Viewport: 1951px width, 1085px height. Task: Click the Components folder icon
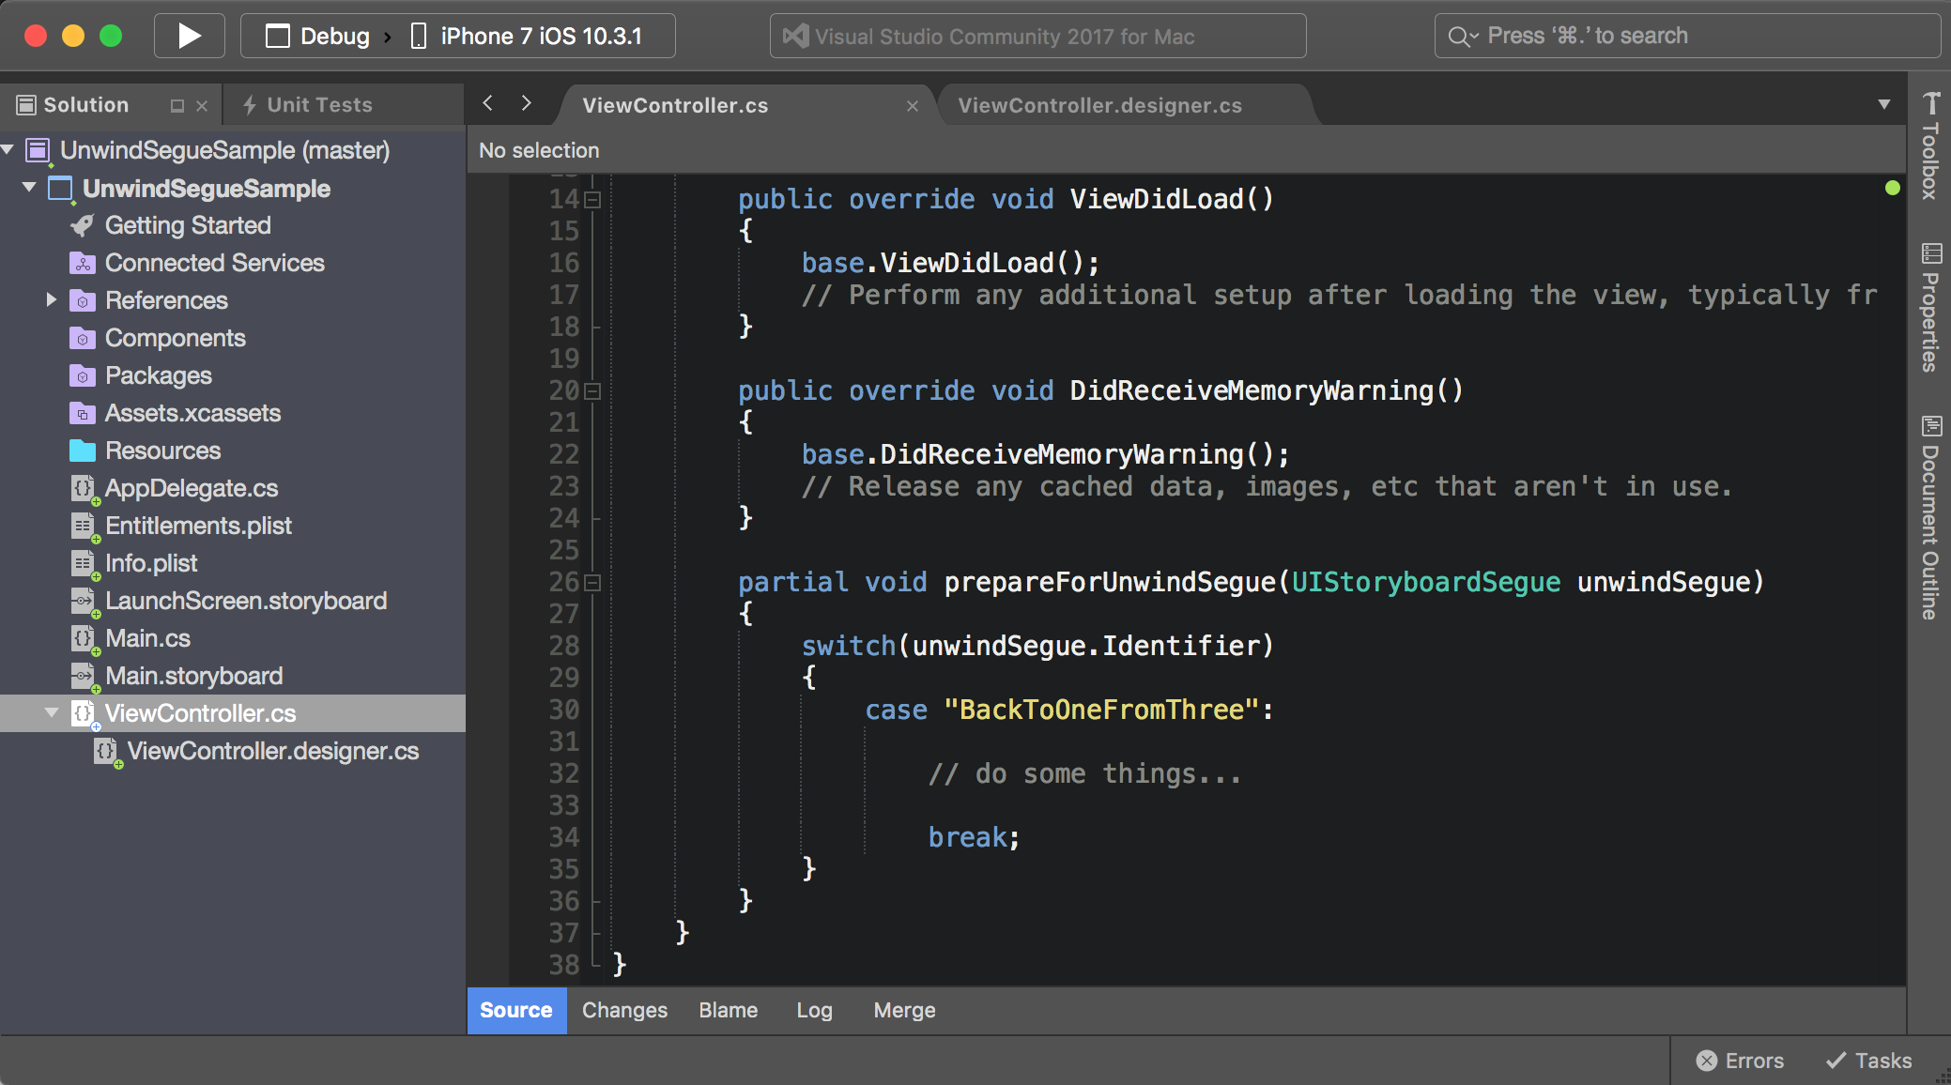click(83, 338)
